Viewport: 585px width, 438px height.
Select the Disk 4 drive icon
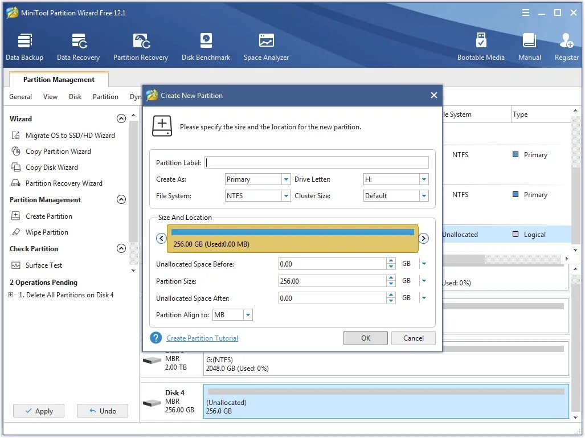point(152,403)
